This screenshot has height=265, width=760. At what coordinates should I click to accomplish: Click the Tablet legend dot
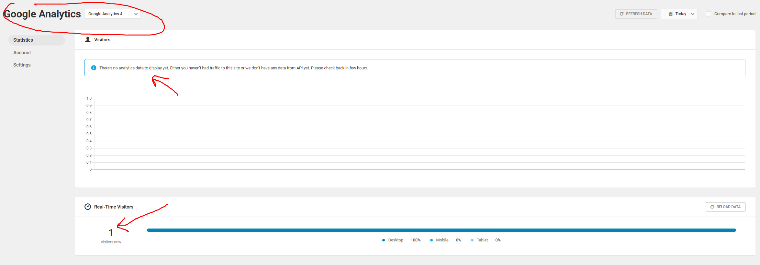472,240
